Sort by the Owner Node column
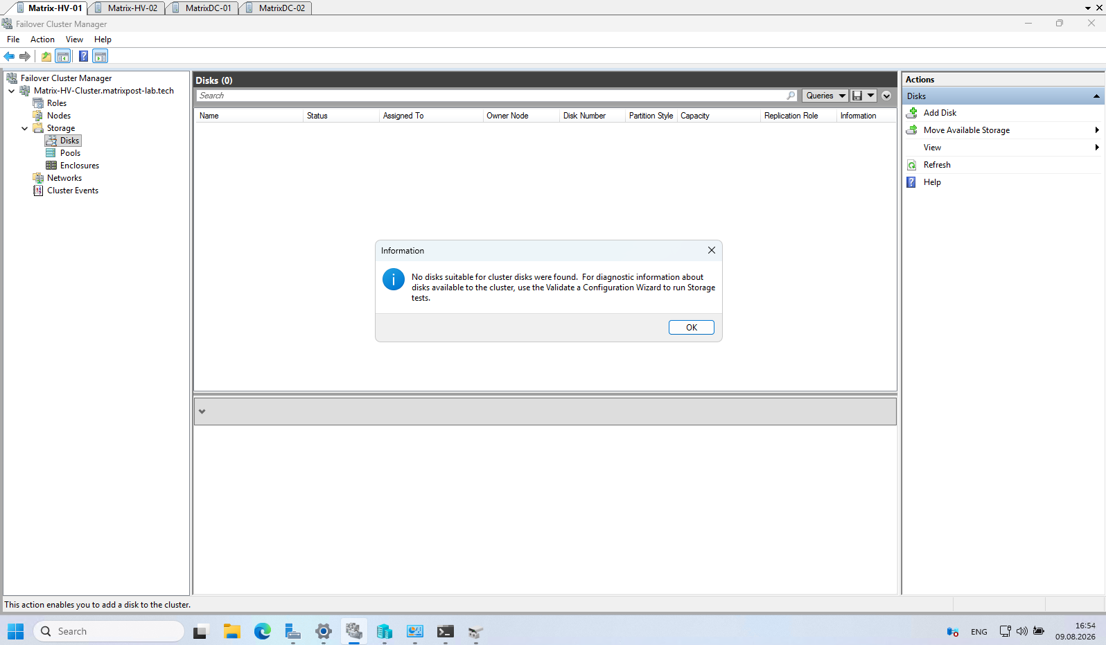The height and width of the screenshot is (645, 1106). (x=521, y=116)
